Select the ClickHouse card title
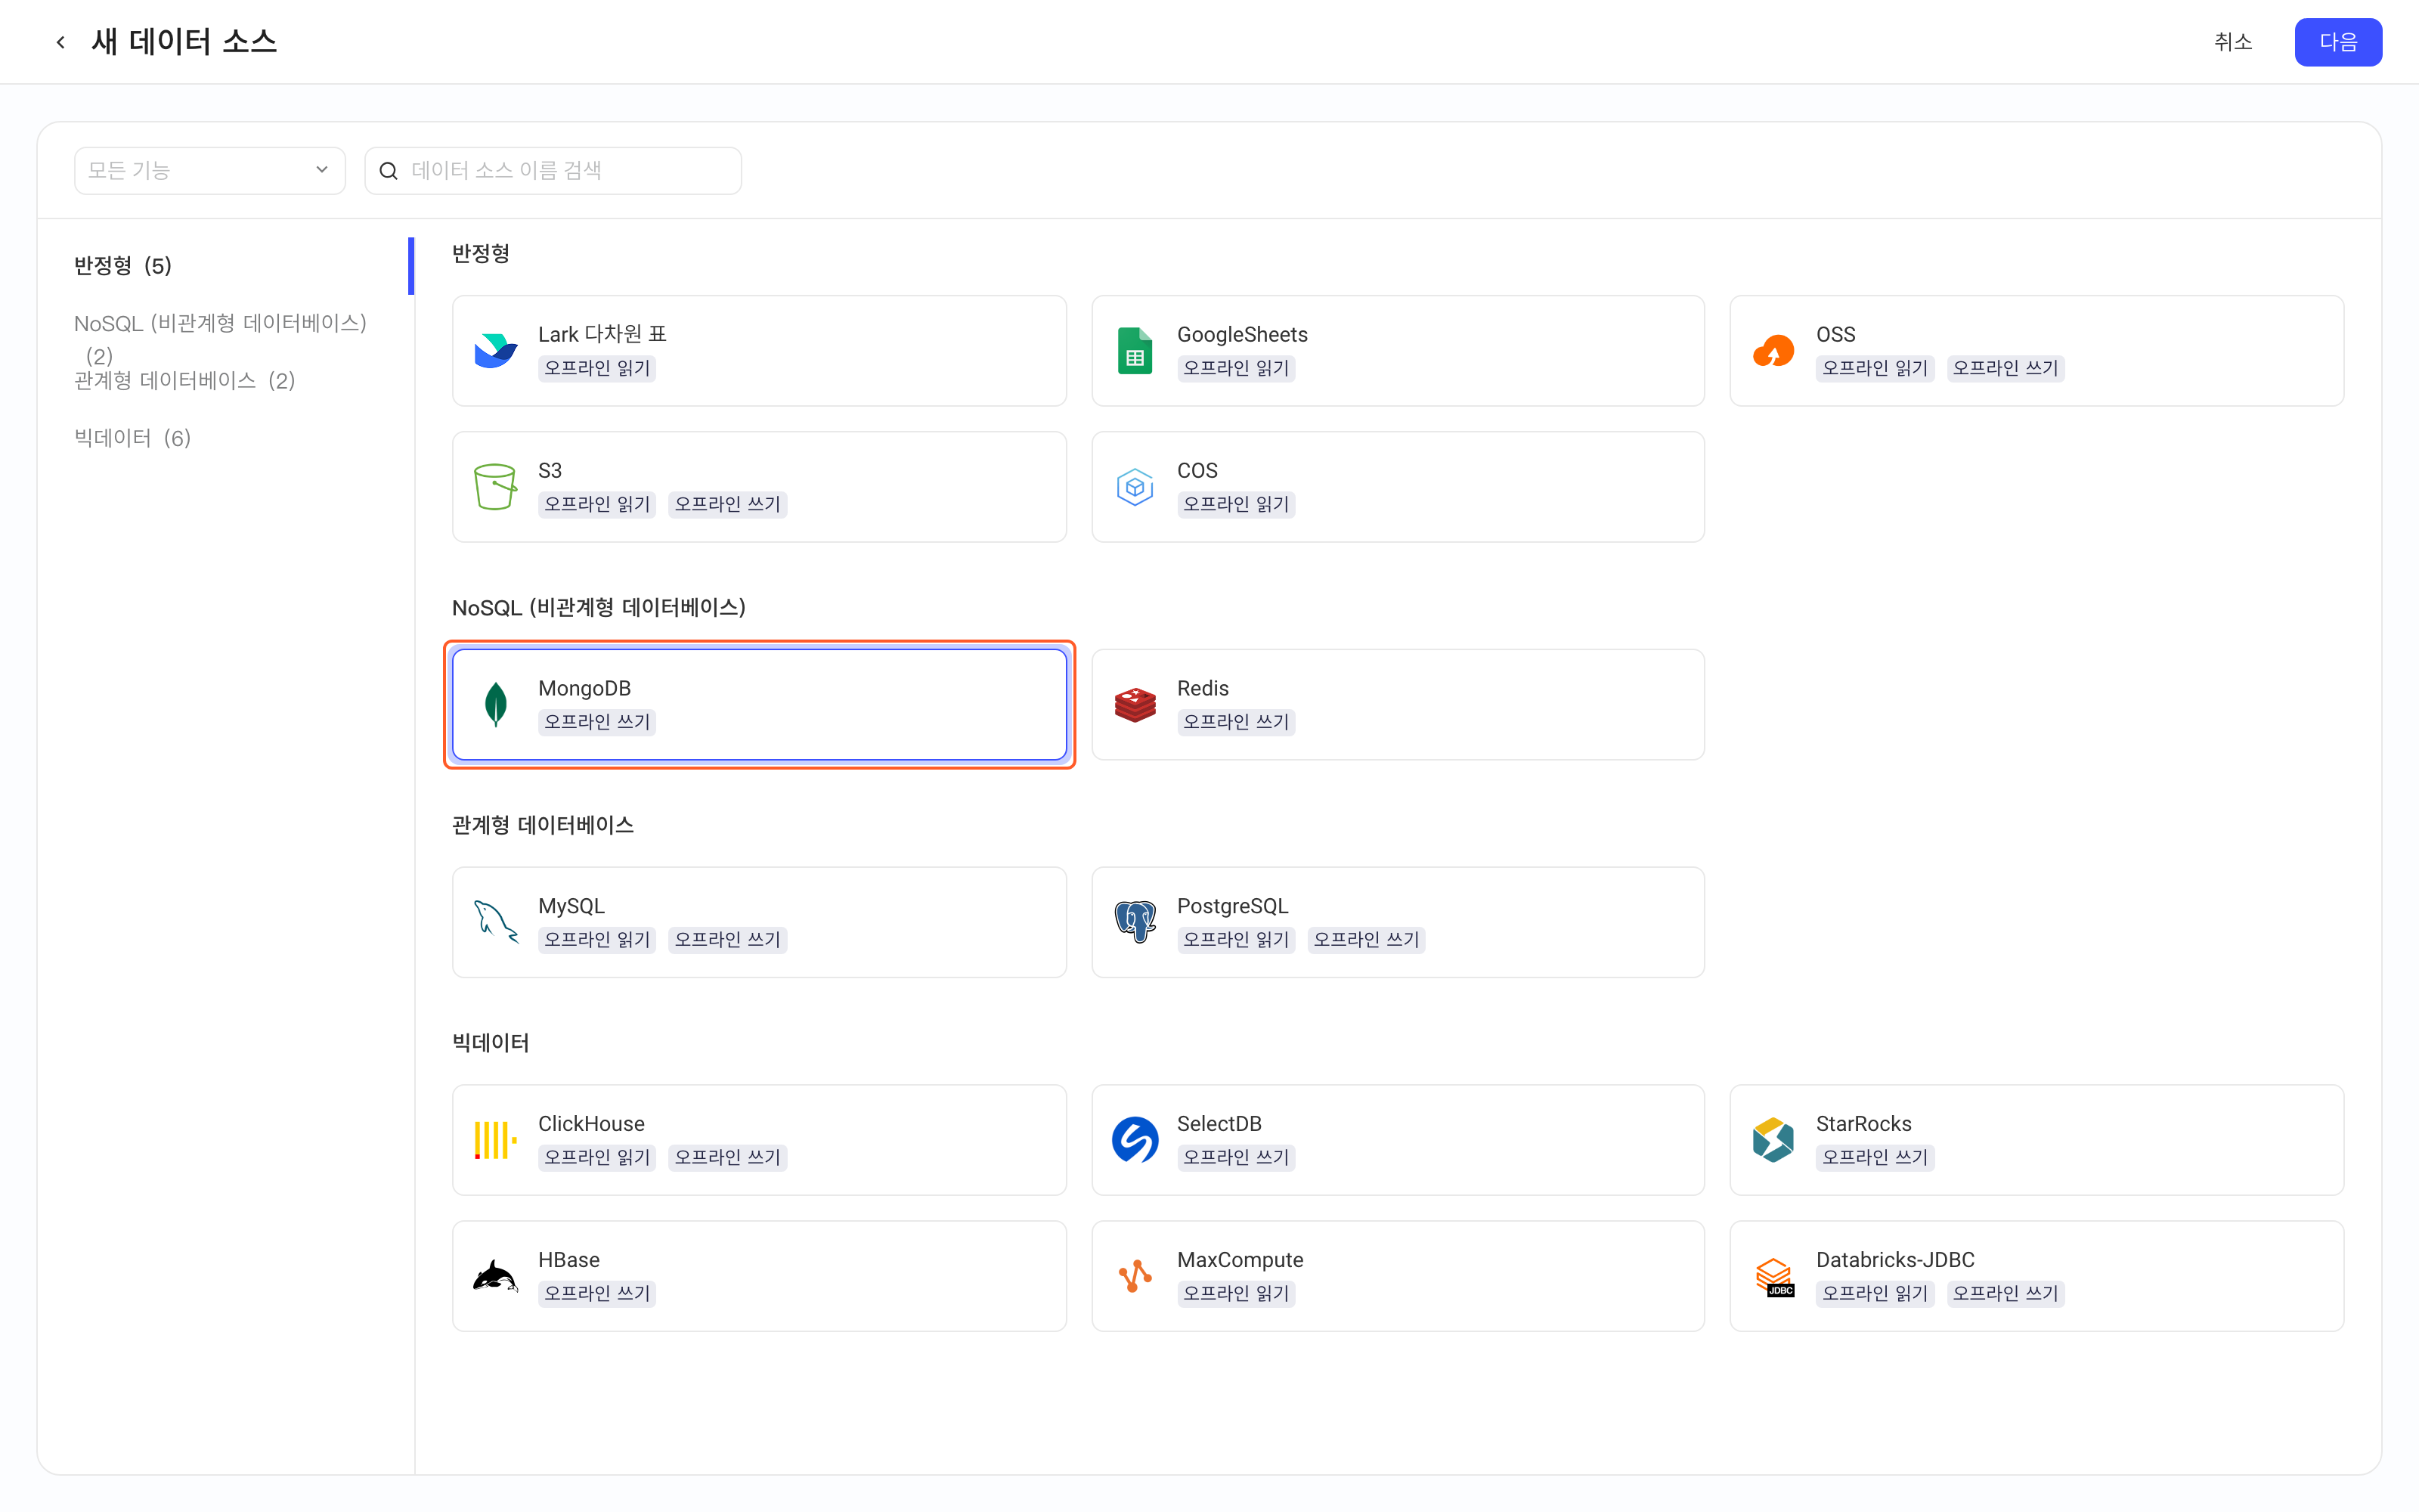2419x1512 pixels. click(x=592, y=1123)
